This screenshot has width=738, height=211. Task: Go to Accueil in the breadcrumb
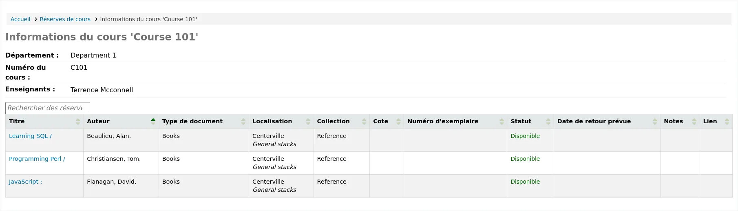tap(20, 19)
